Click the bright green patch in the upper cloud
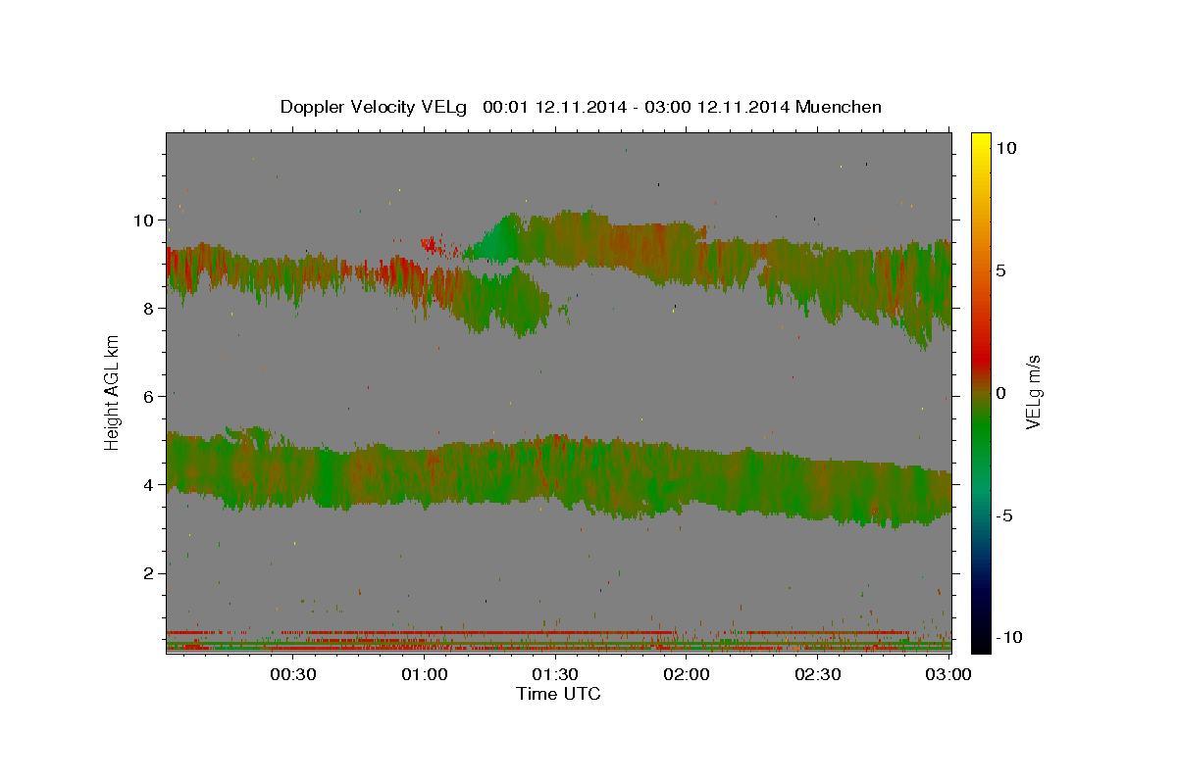 [497, 240]
